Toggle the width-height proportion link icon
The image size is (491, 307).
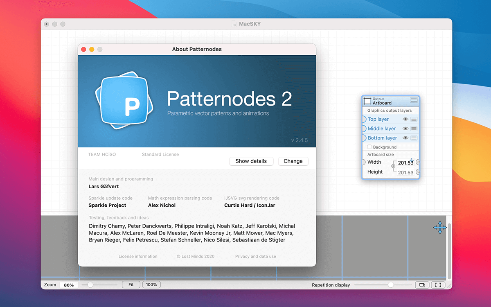[393, 166]
